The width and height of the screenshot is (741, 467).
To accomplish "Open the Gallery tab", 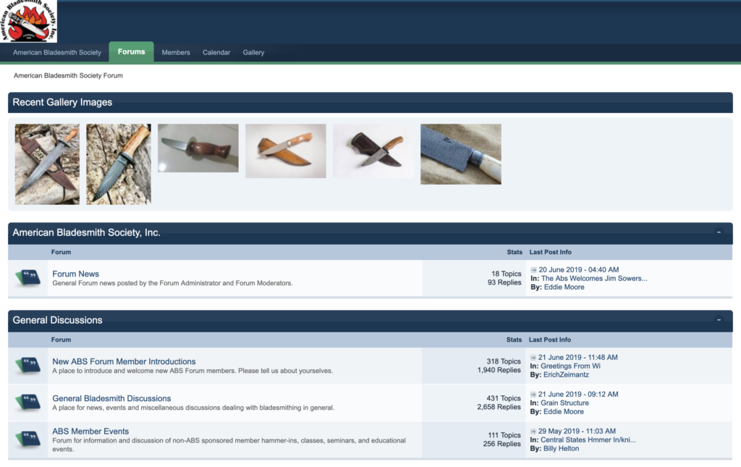I will 253,52.
